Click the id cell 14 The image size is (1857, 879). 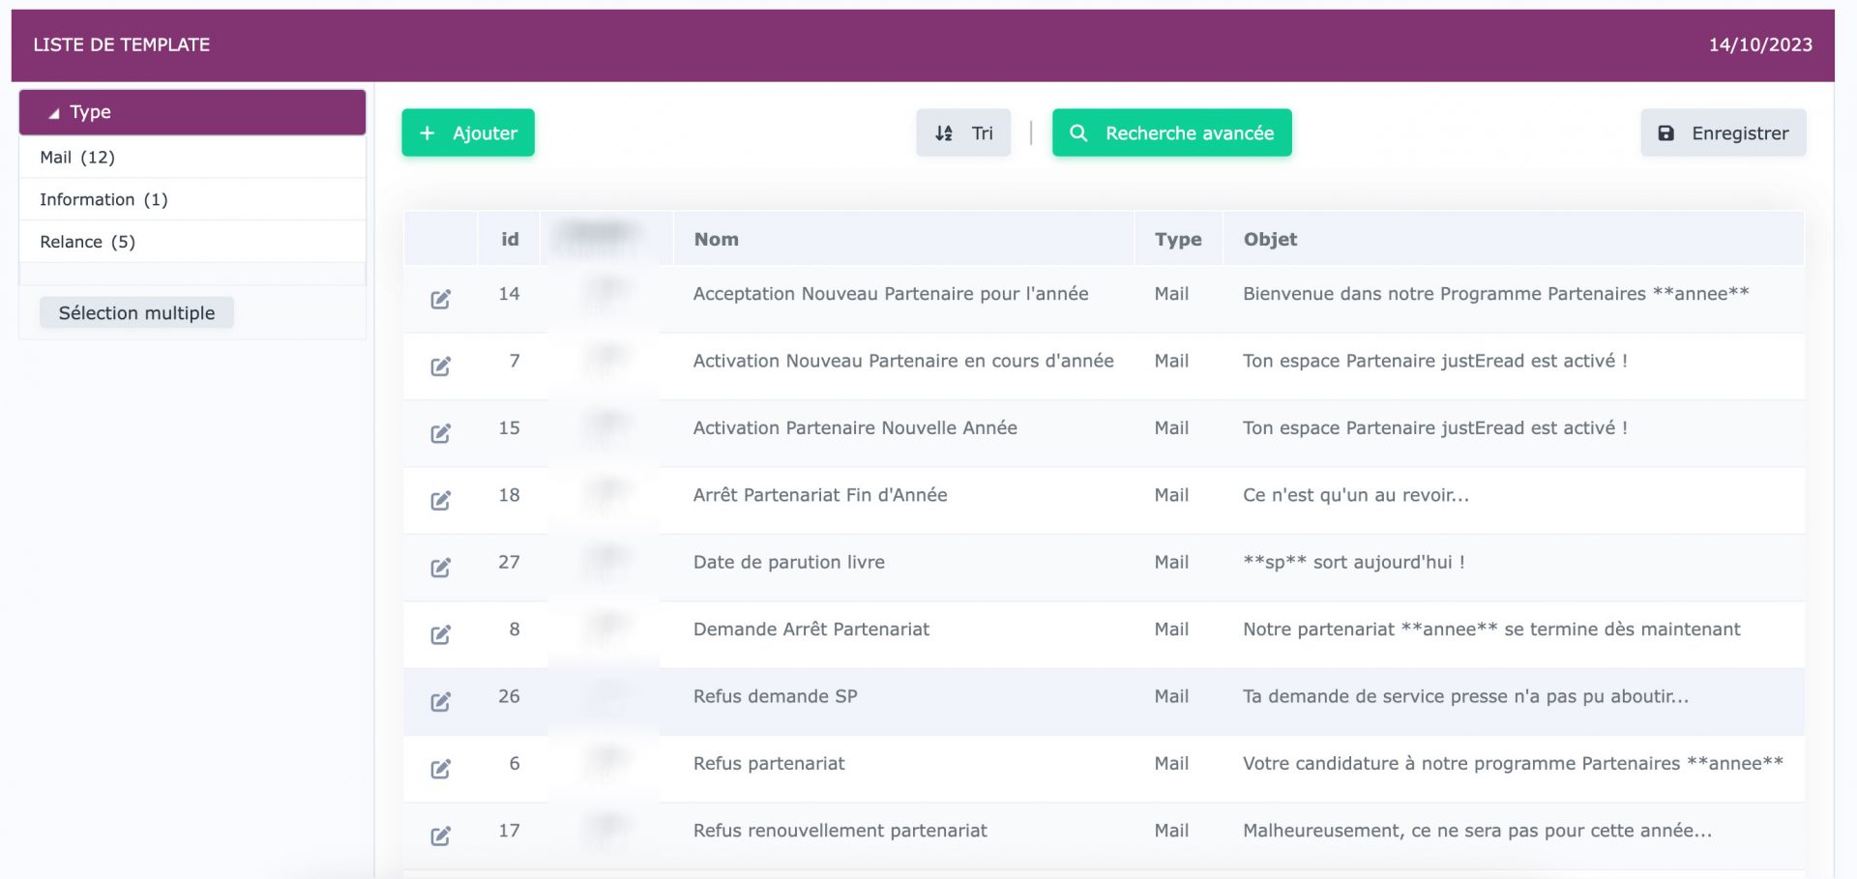[509, 293]
